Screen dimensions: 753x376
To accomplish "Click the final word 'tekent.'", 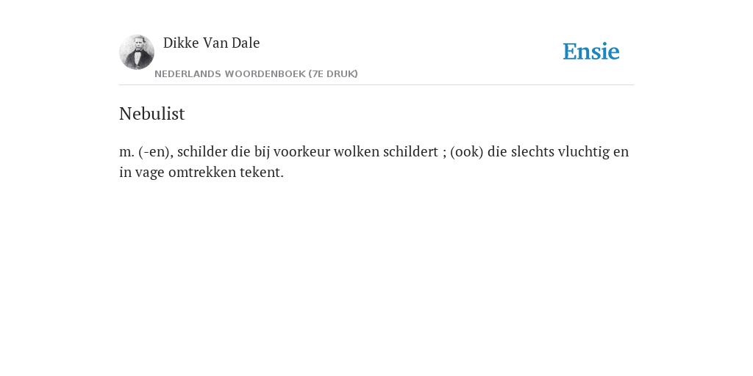I will pos(263,172).
